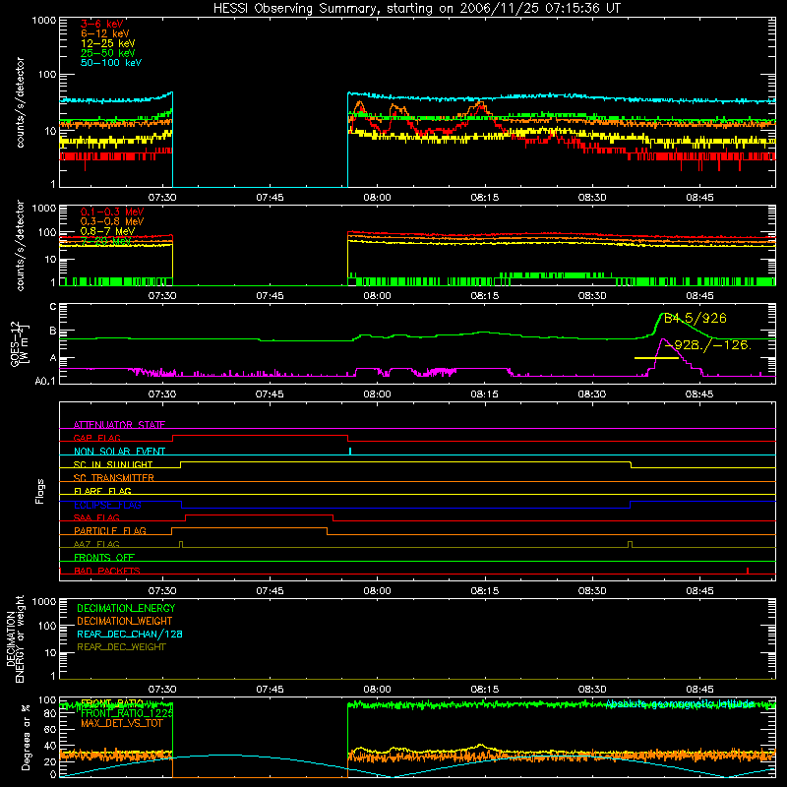Click the 07:45 tick label under the GOES panel

[270, 394]
